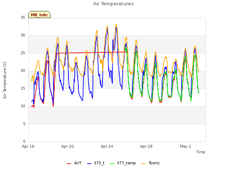
Task: Click the May 2 x-axis label
Action: click(186, 146)
